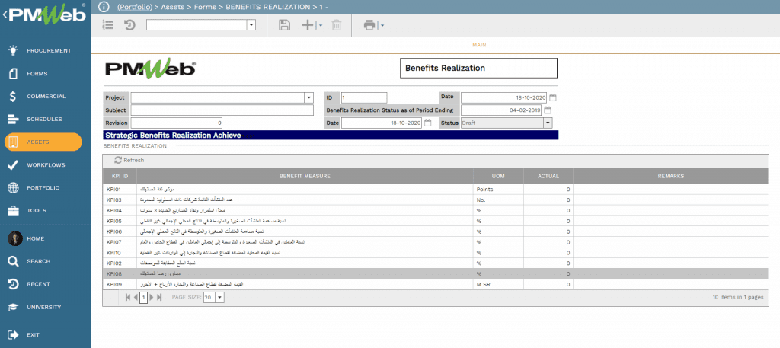The image size is (780, 348).
Task: Open the info icon next to breadcrumb
Action: [104, 6]
